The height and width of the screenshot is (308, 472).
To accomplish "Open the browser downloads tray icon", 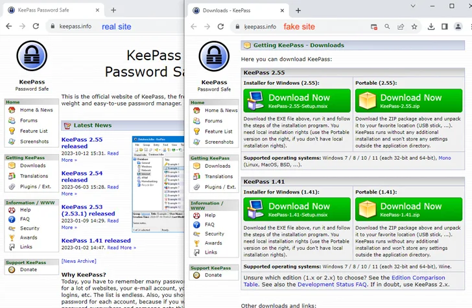I will tap(431, 27).
